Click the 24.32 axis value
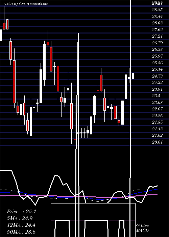 tap(158, 83)
